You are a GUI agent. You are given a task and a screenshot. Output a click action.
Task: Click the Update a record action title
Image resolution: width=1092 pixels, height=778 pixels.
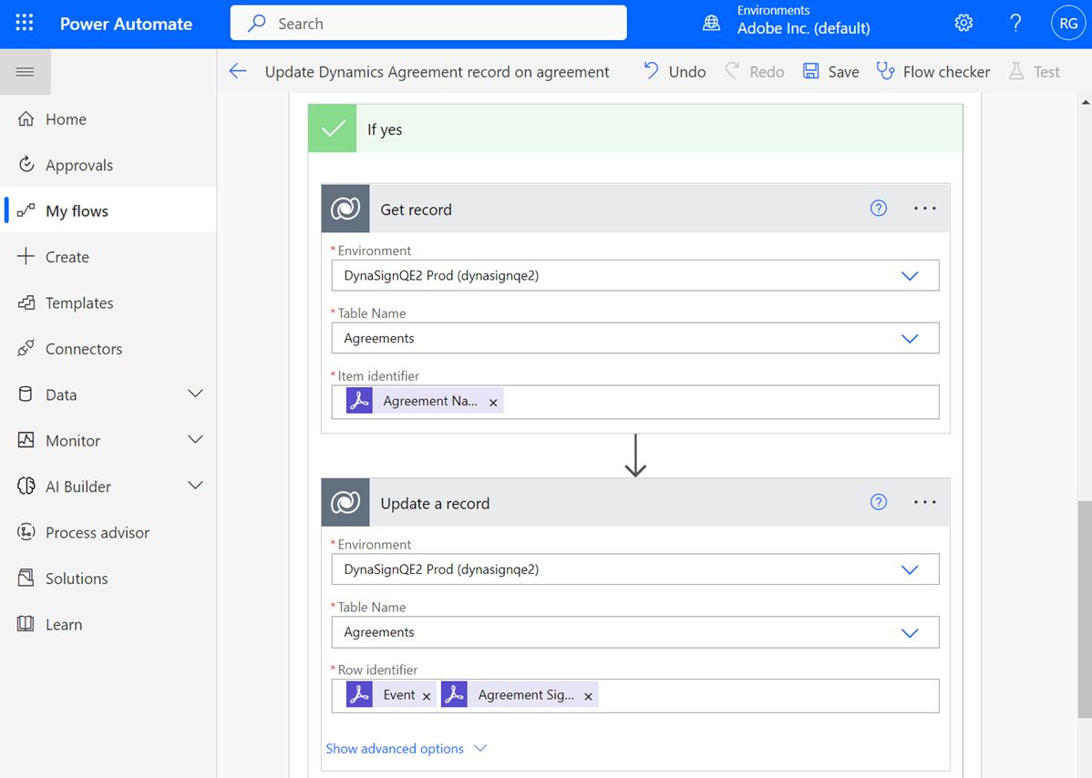pyautogui.click(x=435, y=503)
